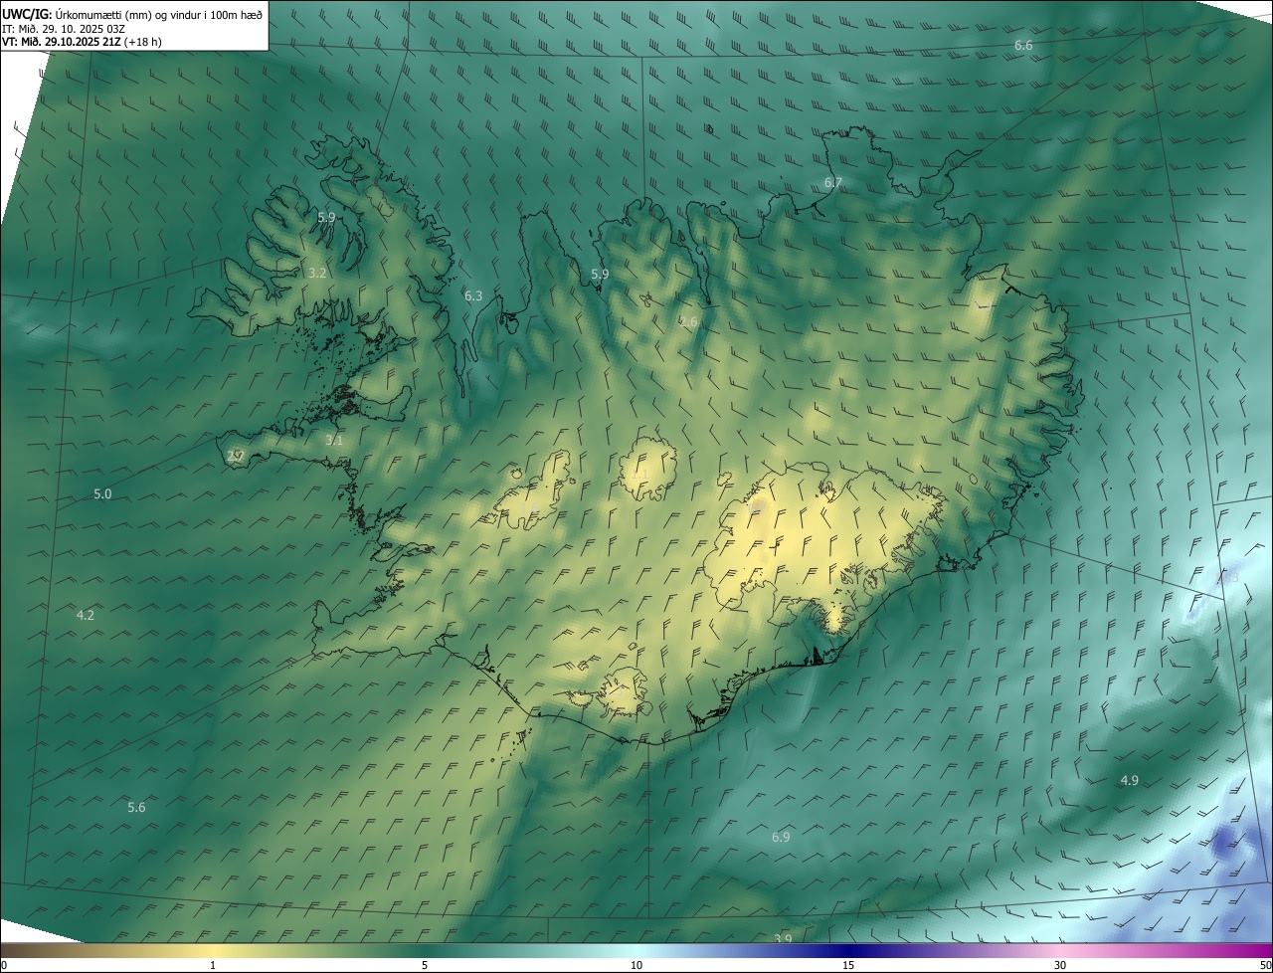Screen dimensions: 1273x973
Task: Click the 5.0 value label over the sea
Action: 102,493
